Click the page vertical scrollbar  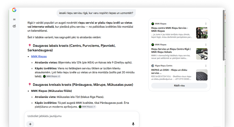tap(224, 35)
